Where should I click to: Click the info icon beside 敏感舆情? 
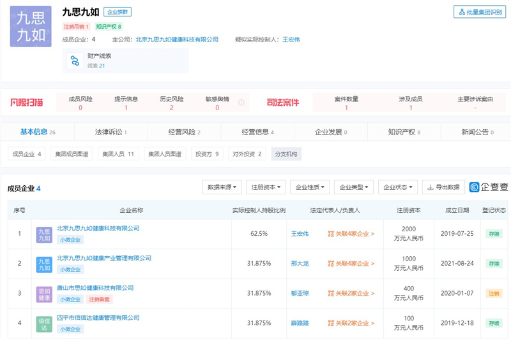pyautogui.click(x=241, y=103)
